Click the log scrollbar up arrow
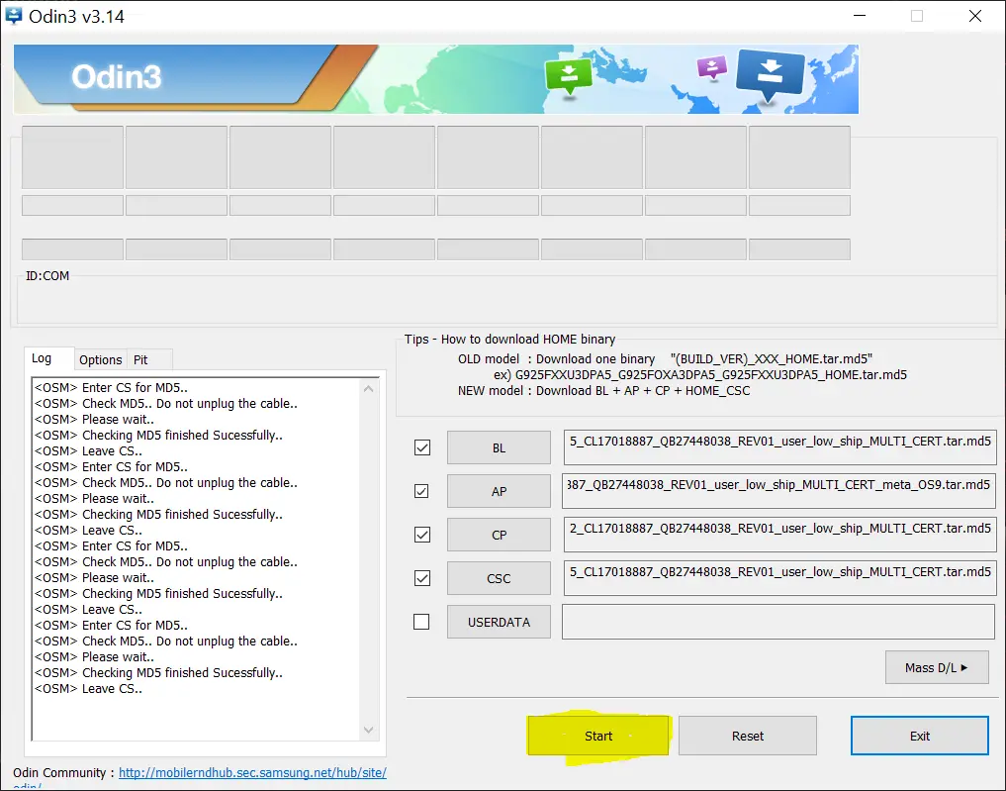 tap(368, 388)
